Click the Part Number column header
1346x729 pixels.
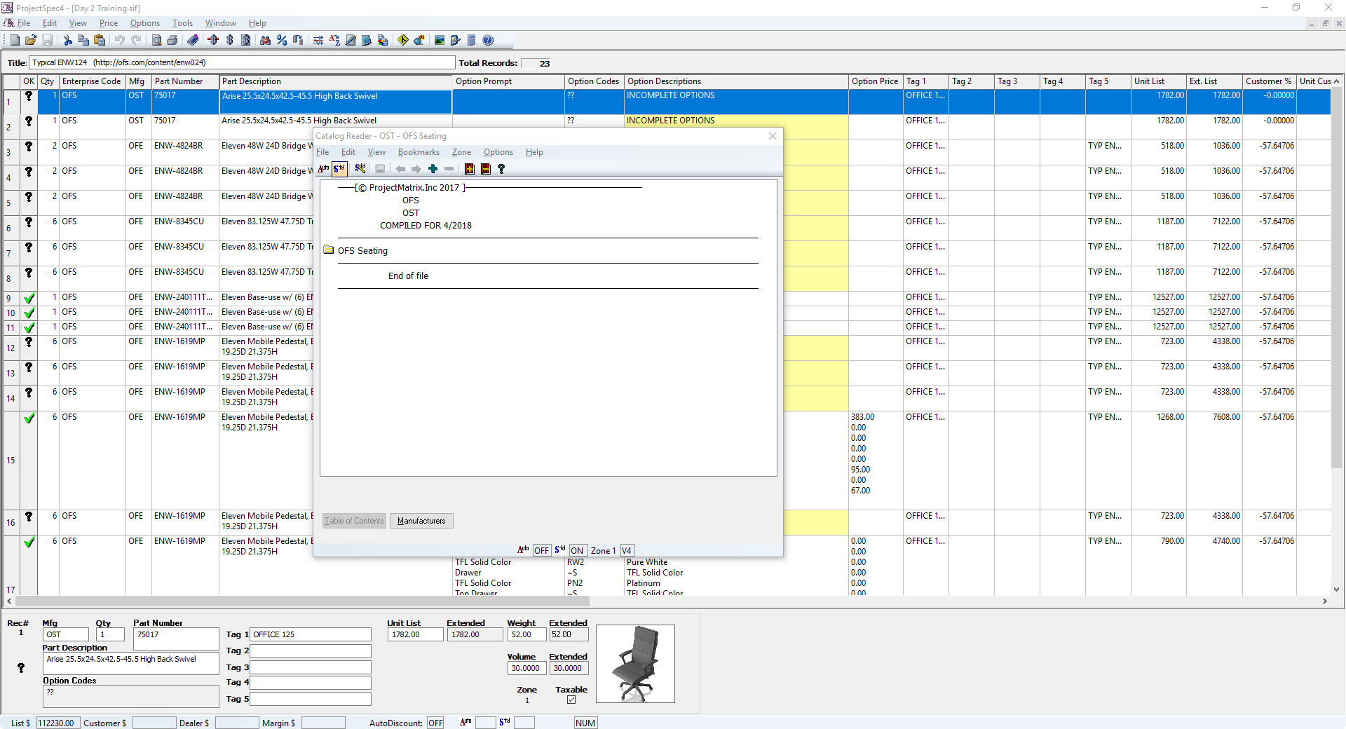[x=185, y=81]
